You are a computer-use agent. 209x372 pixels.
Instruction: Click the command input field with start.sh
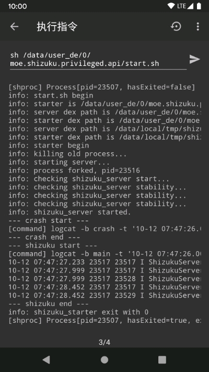98,60
